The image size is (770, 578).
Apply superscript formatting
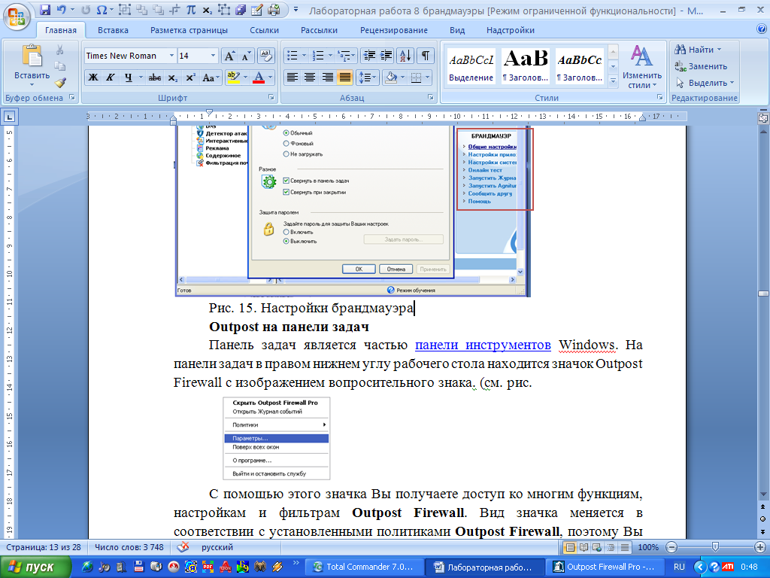[190, 78]
